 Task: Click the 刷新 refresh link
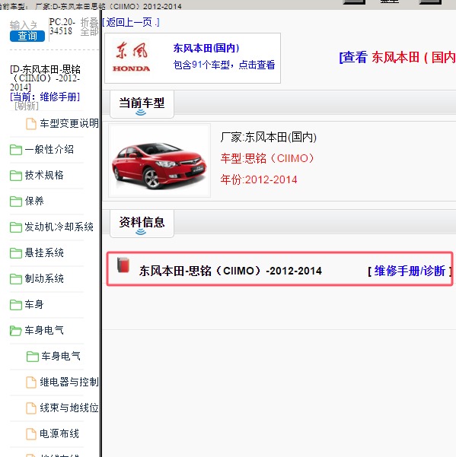point(27,106)
